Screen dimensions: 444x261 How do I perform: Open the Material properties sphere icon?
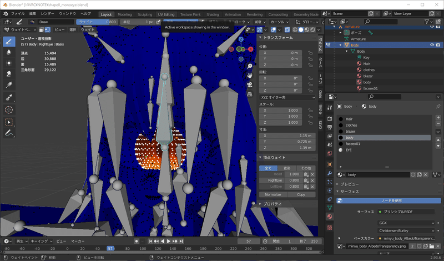point(330,217)
